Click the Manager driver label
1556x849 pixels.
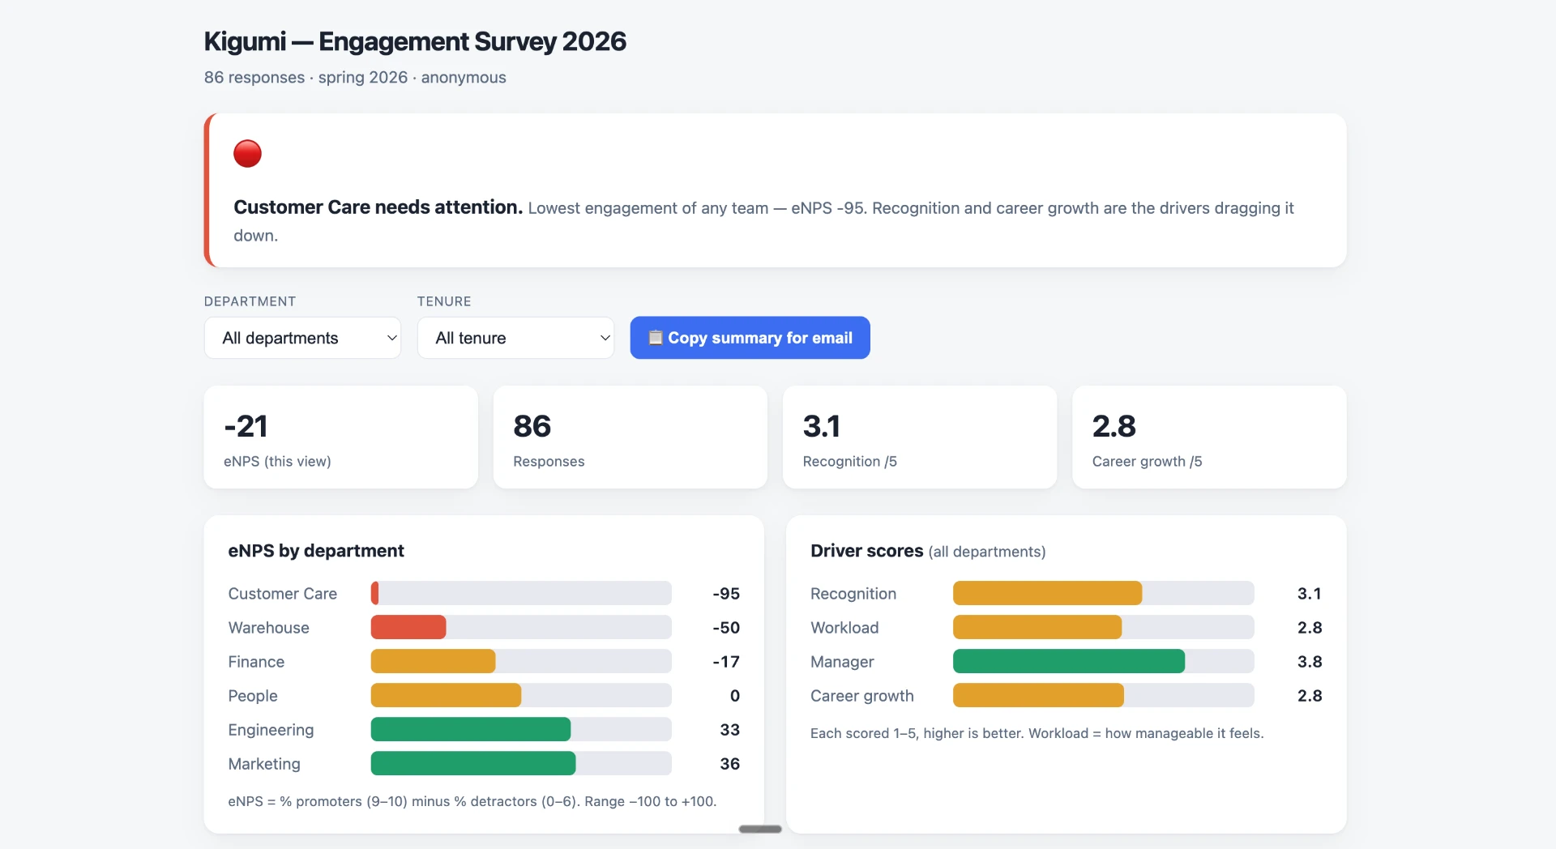click(842, 662)
